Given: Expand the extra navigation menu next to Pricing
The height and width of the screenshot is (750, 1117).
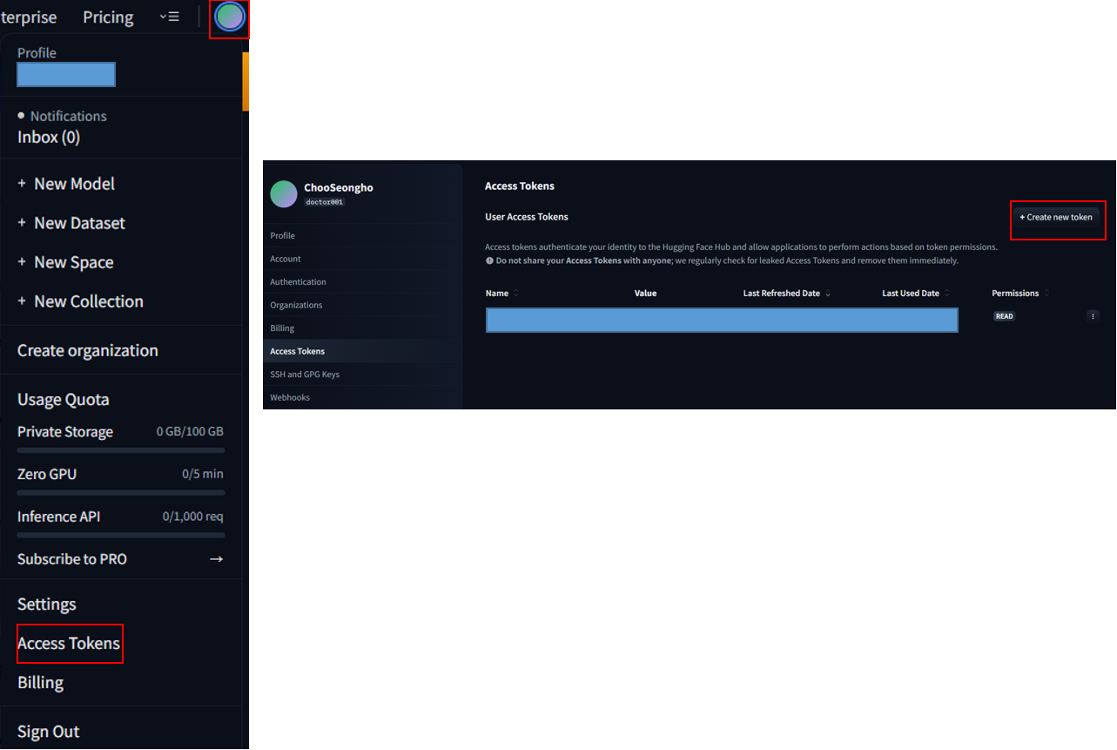Looking at the screenshot, I should pyautogui.click(x=169, y=17).
